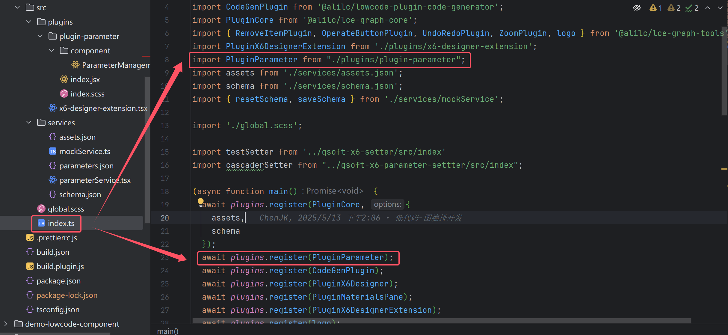
Task: Click the React icon beside parameterService.tsx
Action: (x=53, y=180)
